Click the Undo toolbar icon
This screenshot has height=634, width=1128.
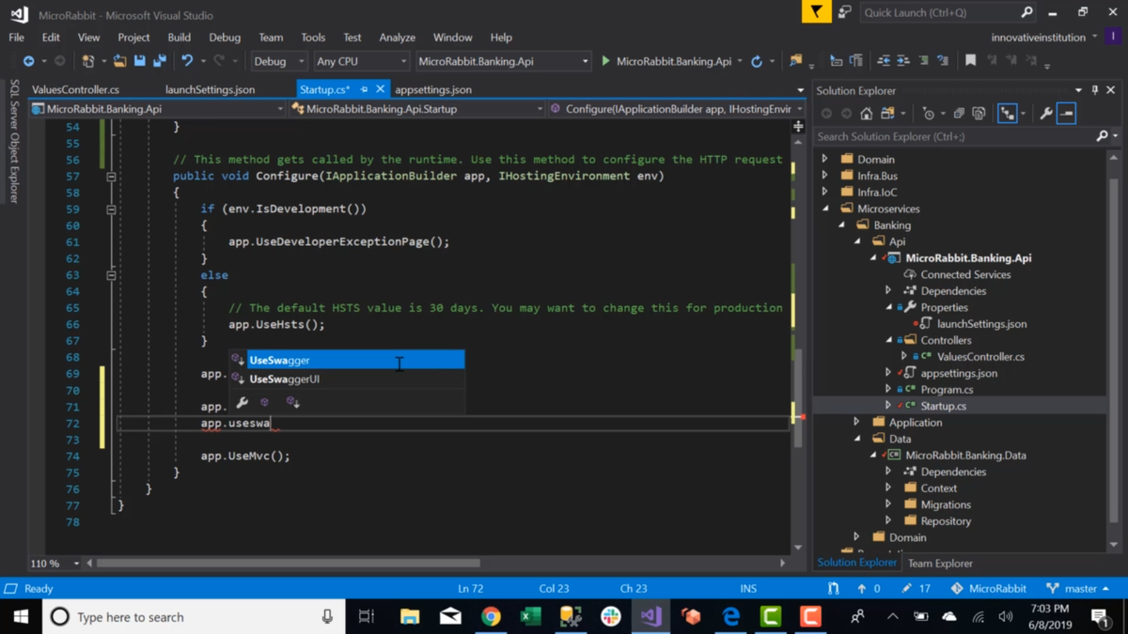point(187,61)
